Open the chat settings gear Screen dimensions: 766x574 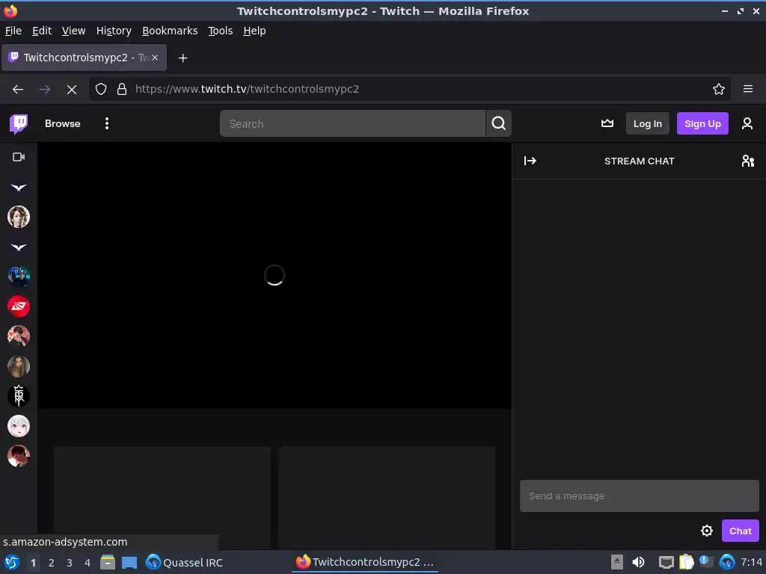pos(706,531)
